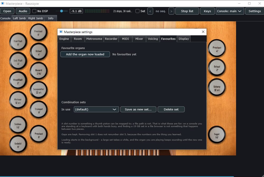The image size is (264, 177).
Task: Click Add the organ now loaded
Action: [85, 54]
